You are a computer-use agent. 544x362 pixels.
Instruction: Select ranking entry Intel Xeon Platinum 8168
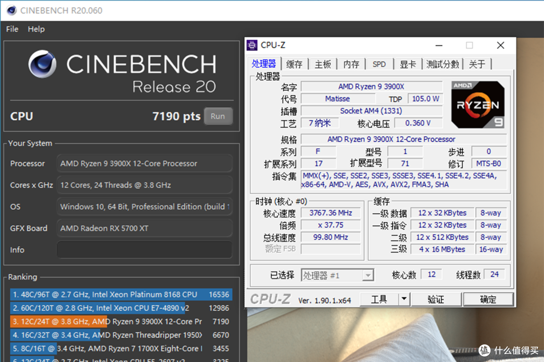(121, 295)
